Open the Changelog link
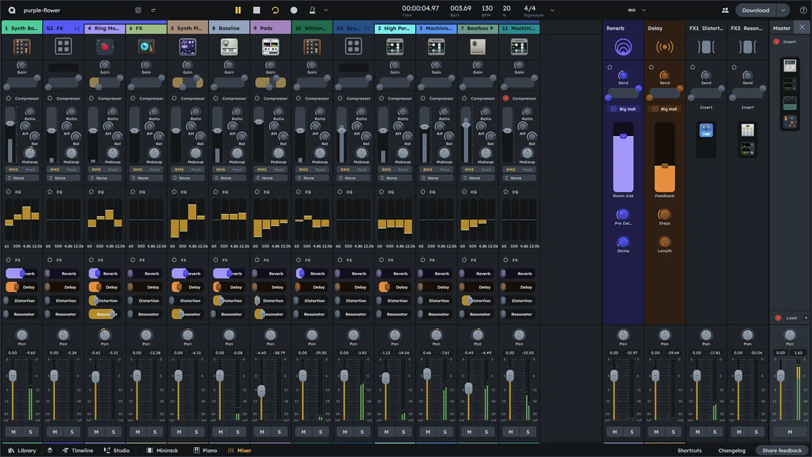 (732, 450)
